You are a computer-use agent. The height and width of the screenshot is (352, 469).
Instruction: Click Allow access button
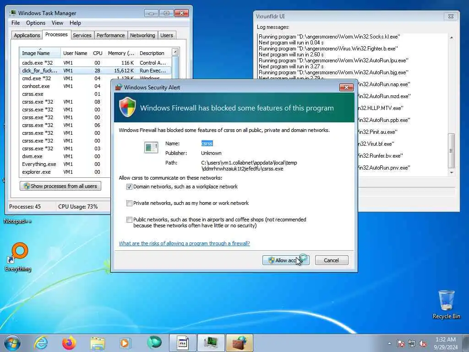(286, 260)
